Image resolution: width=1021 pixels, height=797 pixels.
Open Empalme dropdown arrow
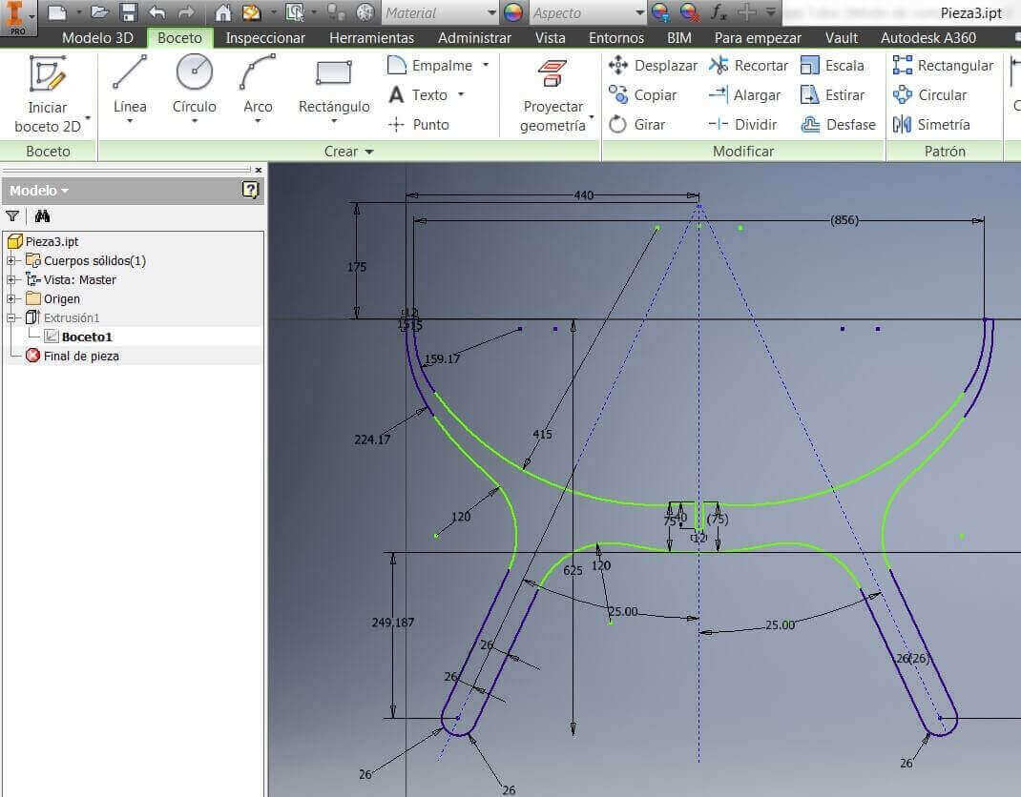coord(486,65)
